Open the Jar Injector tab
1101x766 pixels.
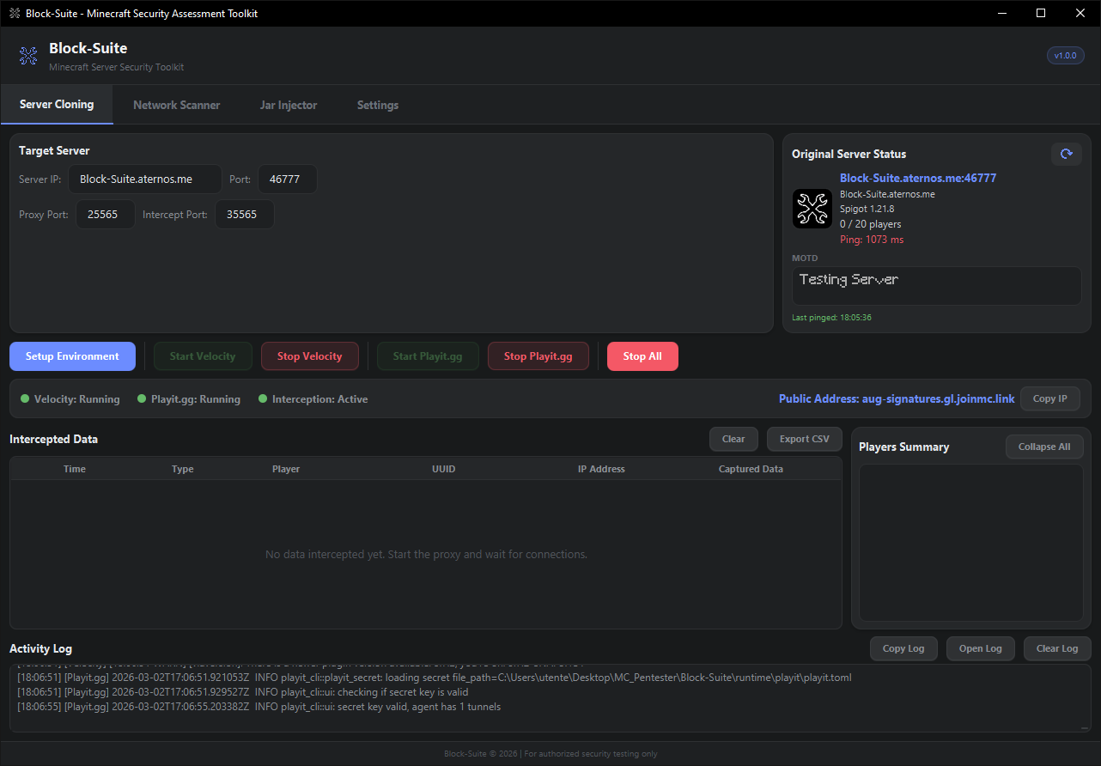(288, 105)
